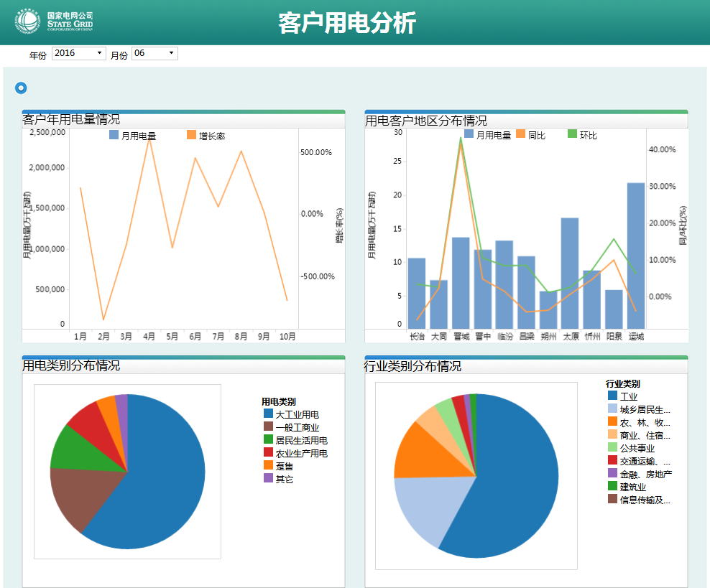
Task: Click the State Grid logo
Action: tap(54, 22)
